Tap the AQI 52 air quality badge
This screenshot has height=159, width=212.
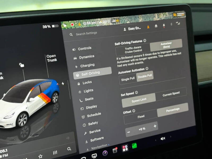[115, 21]
